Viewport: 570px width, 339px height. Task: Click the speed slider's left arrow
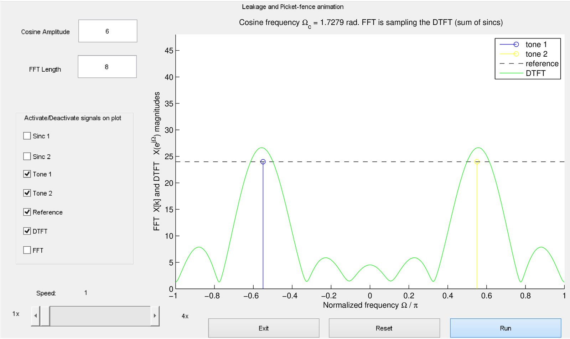pos(35,316)
